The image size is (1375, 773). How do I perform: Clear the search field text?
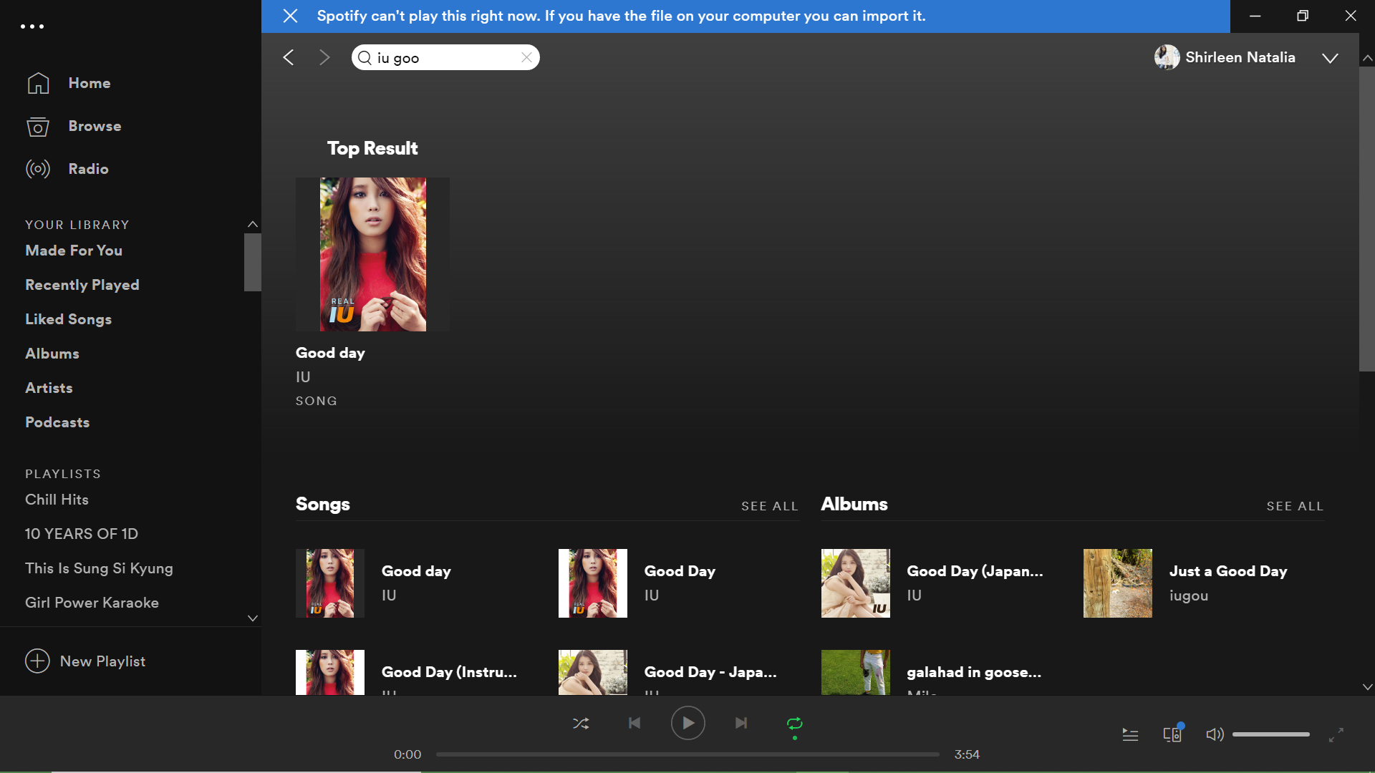526,57
